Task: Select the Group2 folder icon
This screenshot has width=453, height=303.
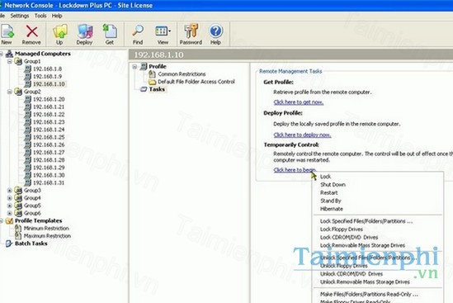Action: [18, 92]
